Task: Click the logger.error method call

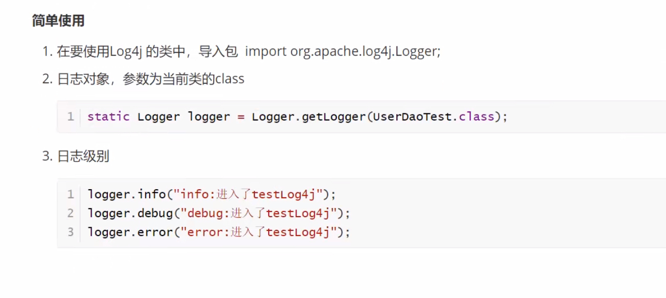Action: [x=130, y=232]
